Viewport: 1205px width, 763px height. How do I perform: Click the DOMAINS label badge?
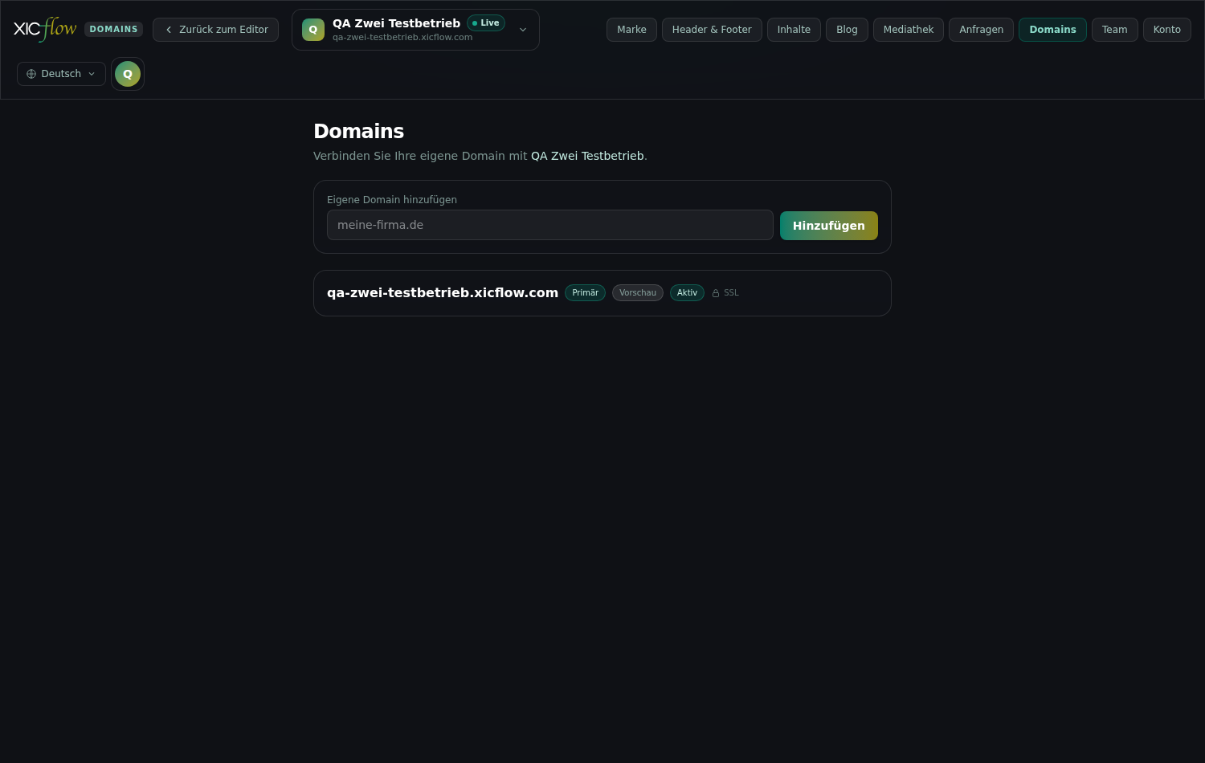pos(113,29)
